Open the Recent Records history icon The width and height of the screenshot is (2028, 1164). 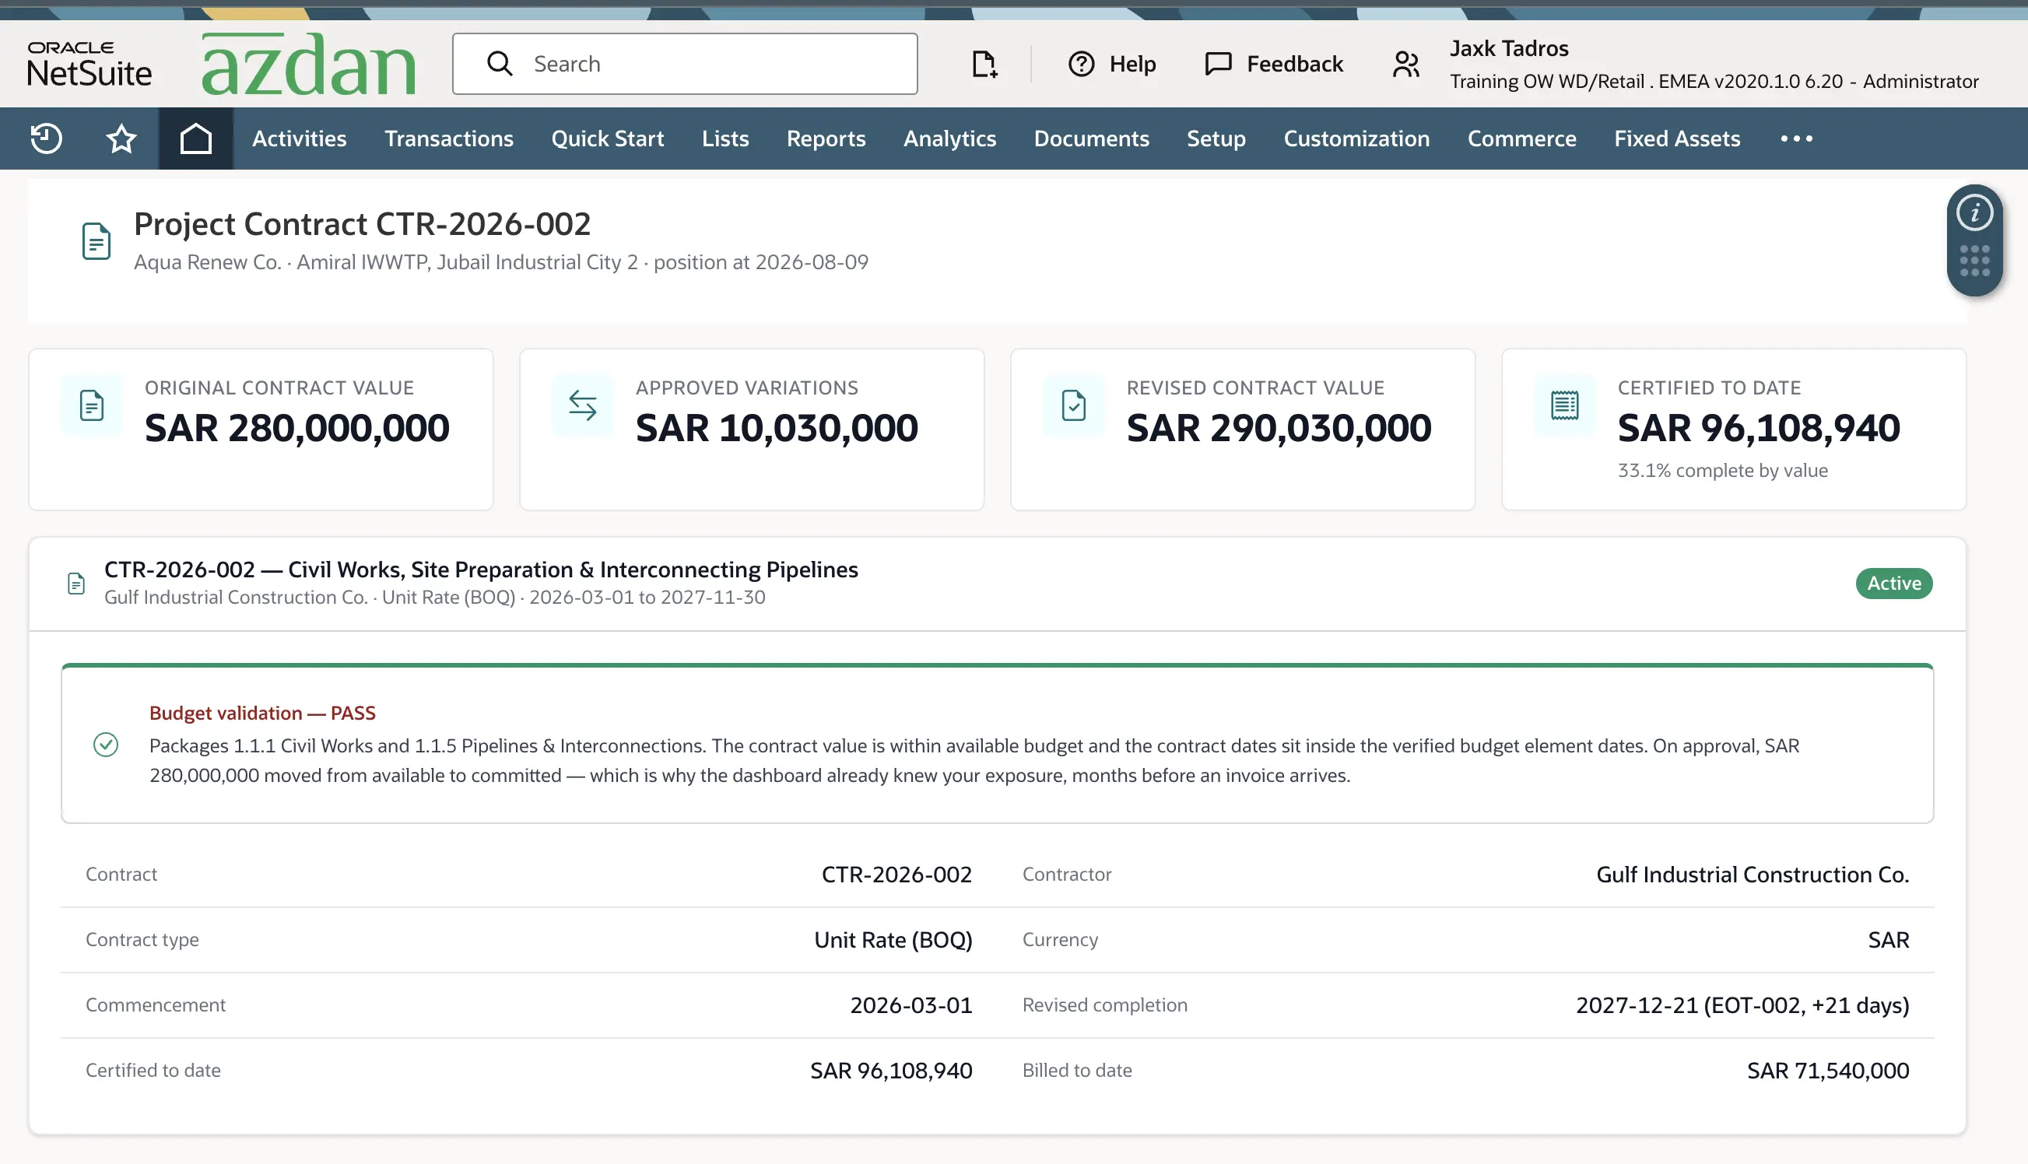pyautogui.click(x=47, y=138)
